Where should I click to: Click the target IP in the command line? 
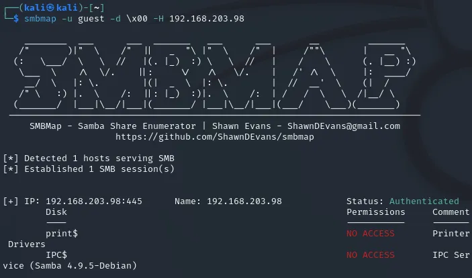(x=207, y=19)
